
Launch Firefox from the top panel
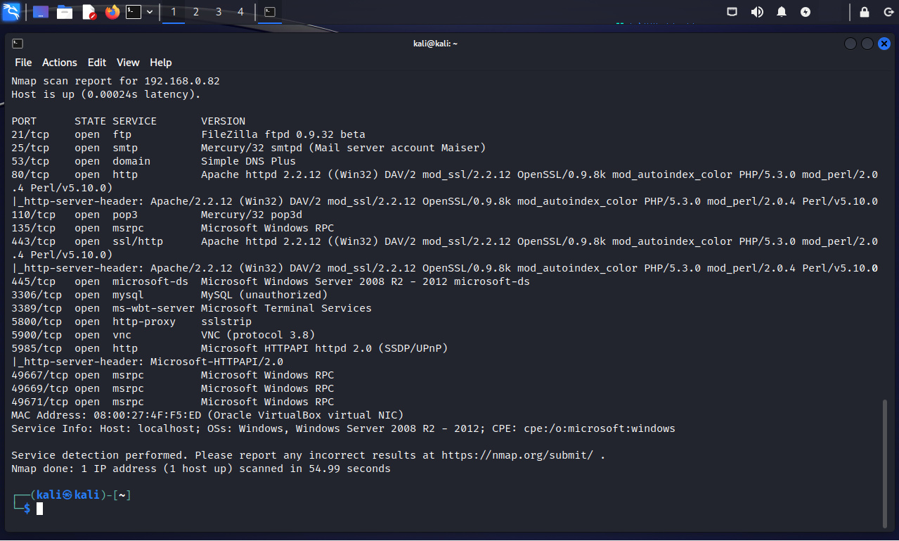pos(112,12)
